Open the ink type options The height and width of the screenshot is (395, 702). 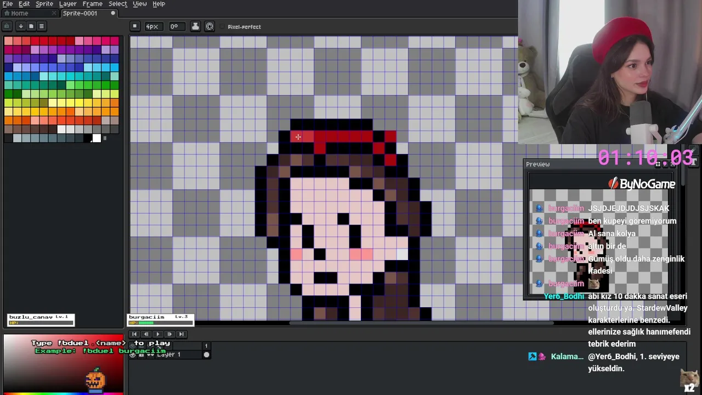click(x=195, y=26)
